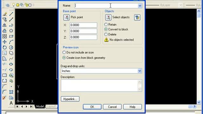203x114 pixels.
Task: Choose the Convert to block option
Action: [x=106, y=29]
